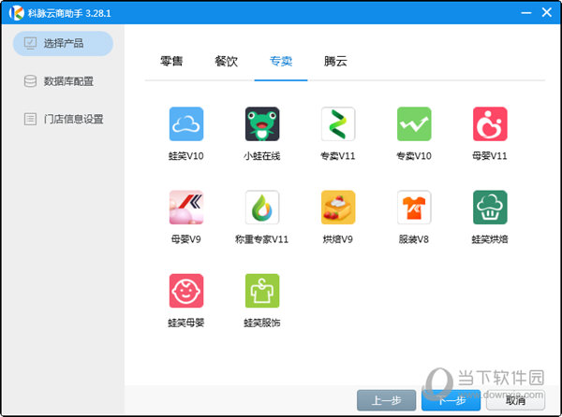Viewport: 562px width, 417px height.
Task: Proceed with the 下一步 button
Action: 451,400
